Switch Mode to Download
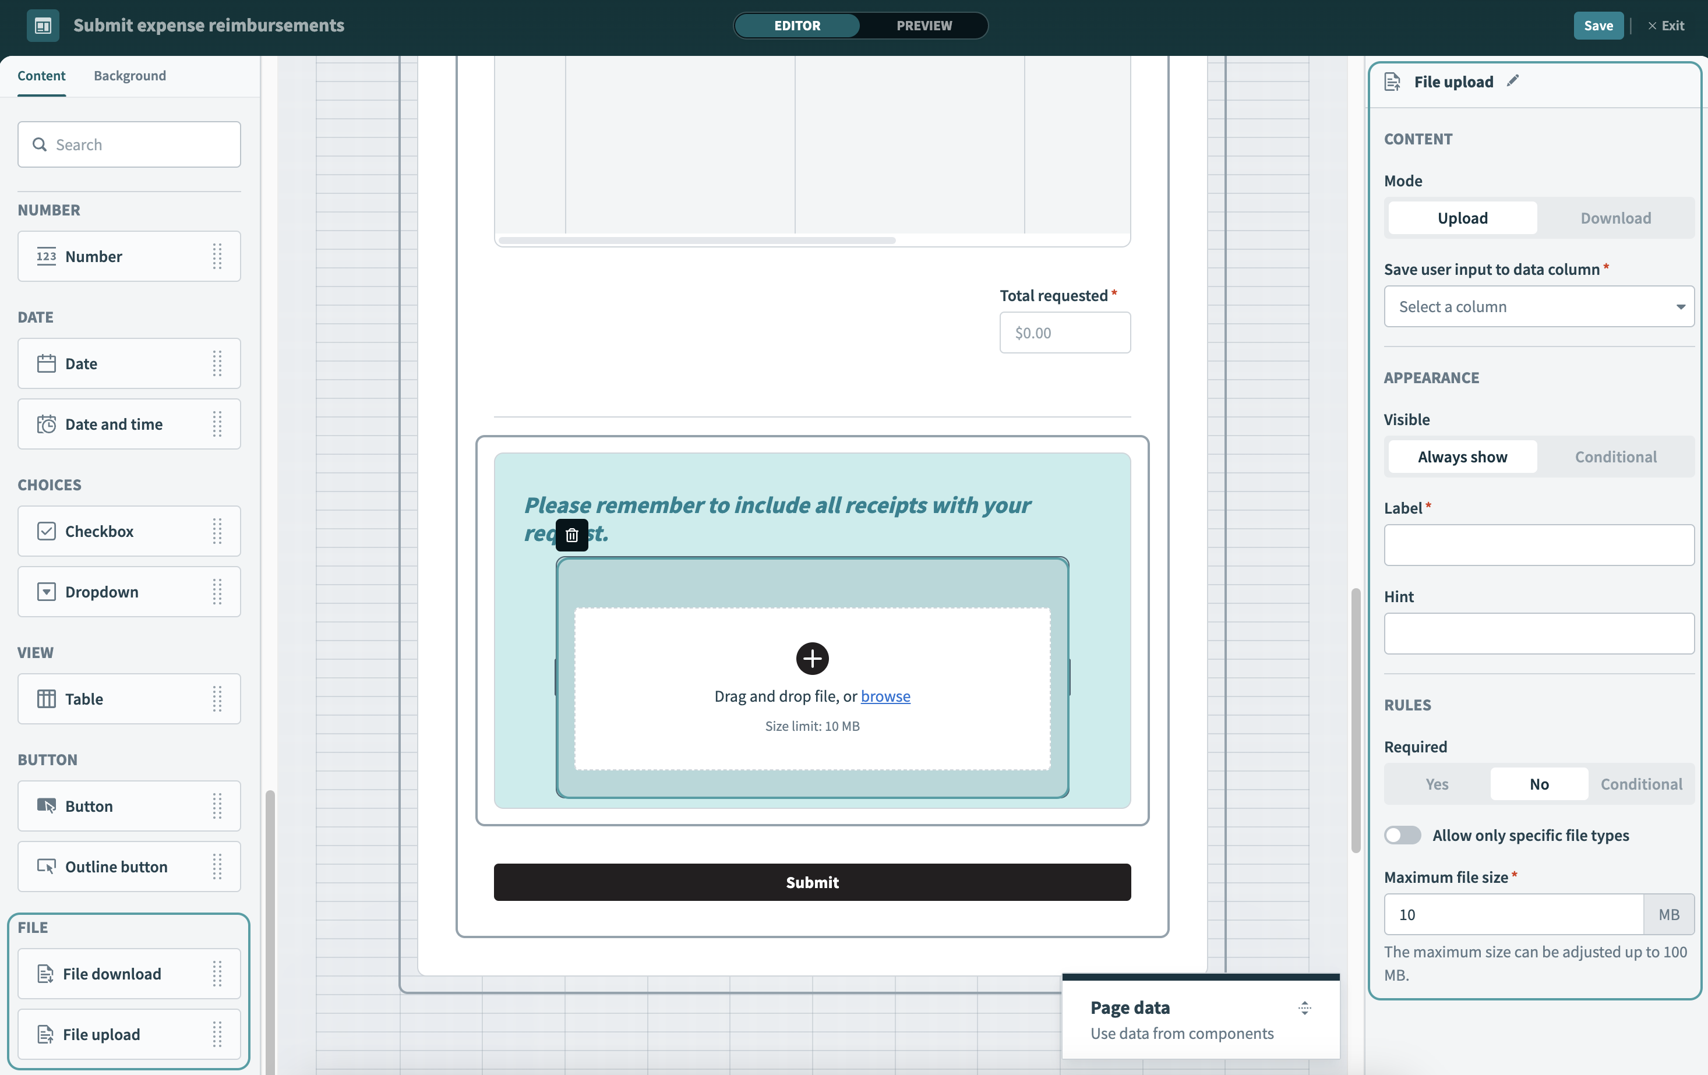The width and height of the screenshot is (1708, 1075). point(1615,218)
